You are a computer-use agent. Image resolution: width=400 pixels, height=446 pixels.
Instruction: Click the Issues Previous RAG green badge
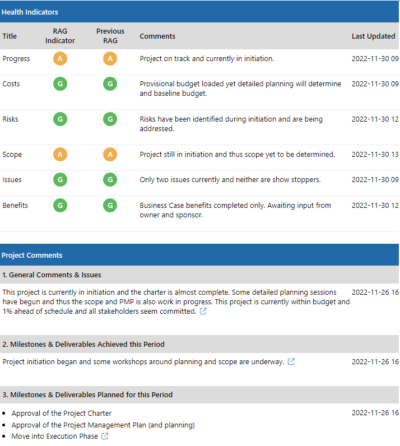(110, 180)
